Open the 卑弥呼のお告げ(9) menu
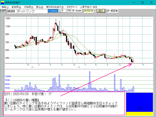Viewport: 156px width, 117px height. [x=55, y=7]
